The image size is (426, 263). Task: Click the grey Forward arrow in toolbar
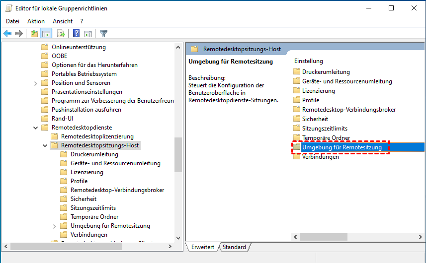pyautogui.click(x=19, y=34)
